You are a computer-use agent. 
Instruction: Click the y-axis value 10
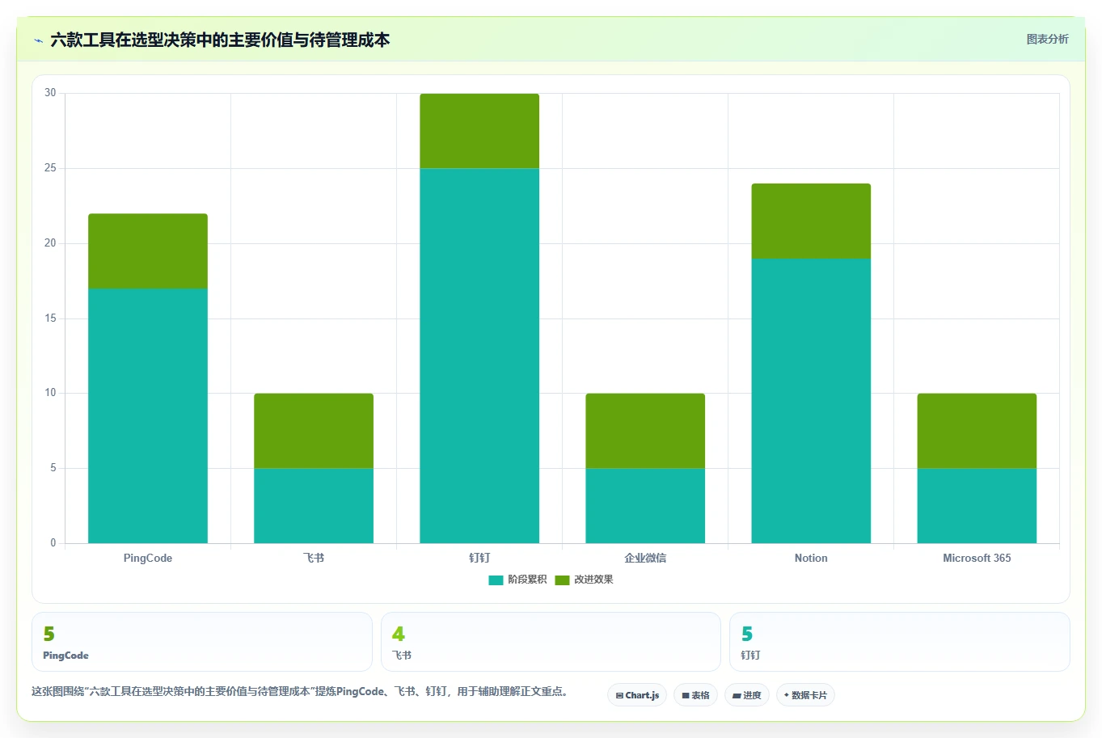[50, 393]
